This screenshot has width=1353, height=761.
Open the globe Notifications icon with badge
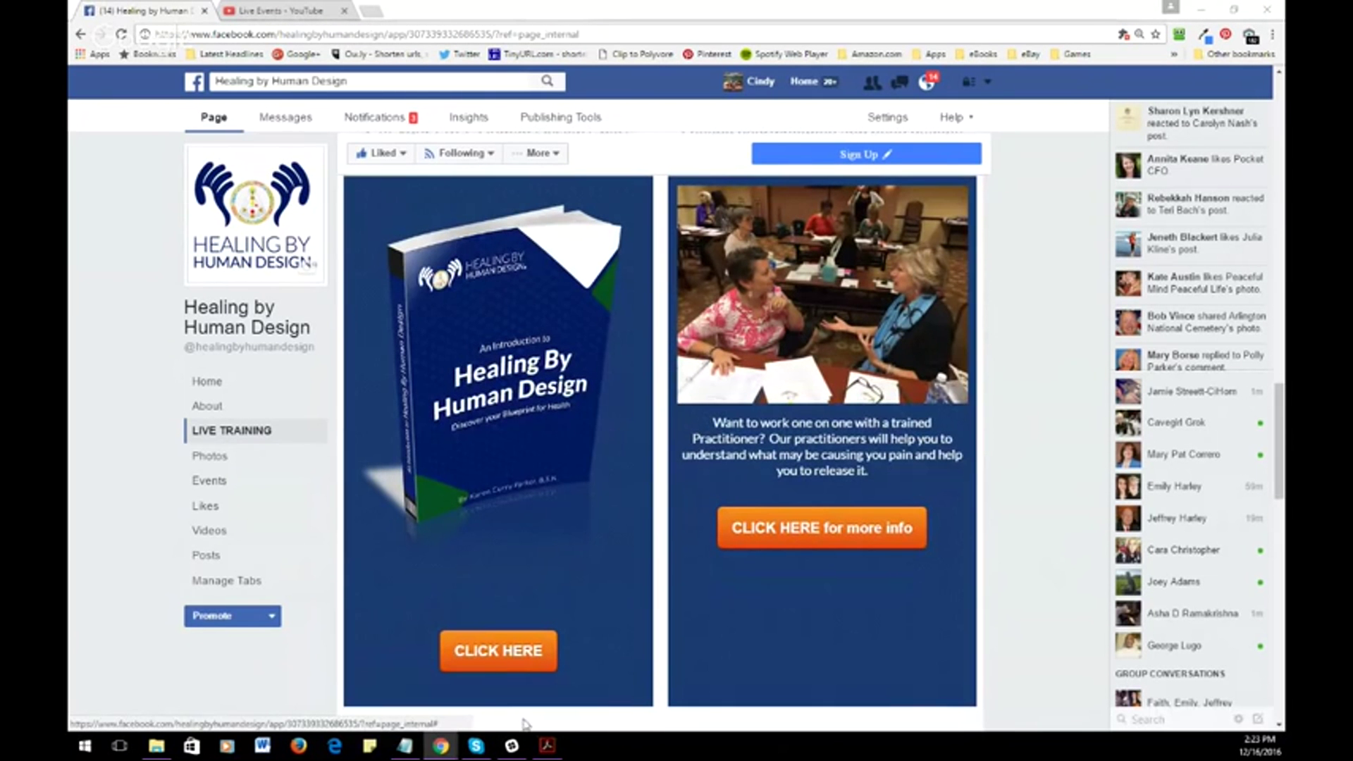click(928, 82)
